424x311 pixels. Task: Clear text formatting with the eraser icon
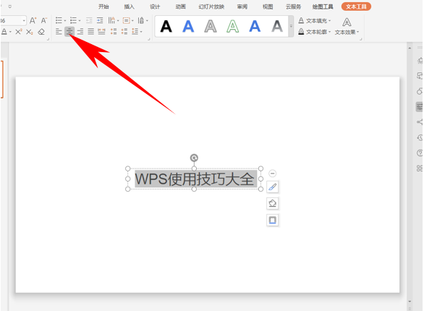[41, 32]
